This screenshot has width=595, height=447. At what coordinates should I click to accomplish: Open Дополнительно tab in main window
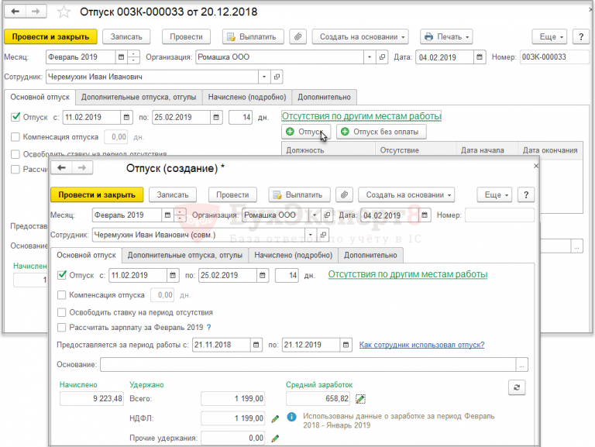pos(324,97)
